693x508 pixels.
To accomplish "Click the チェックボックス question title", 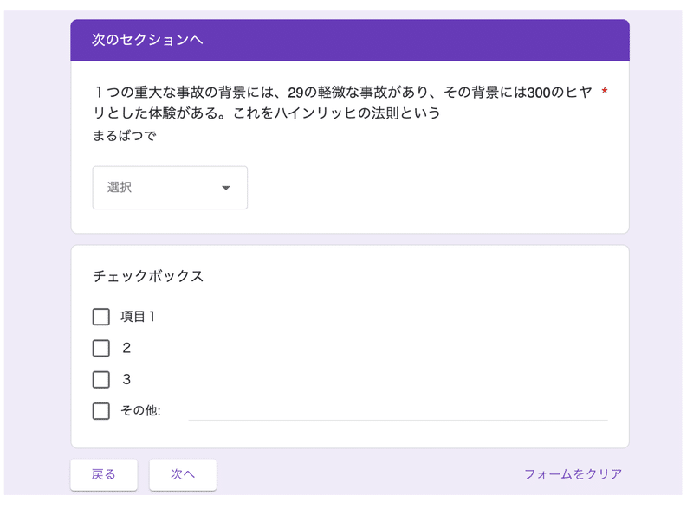I will coord(148,276).
